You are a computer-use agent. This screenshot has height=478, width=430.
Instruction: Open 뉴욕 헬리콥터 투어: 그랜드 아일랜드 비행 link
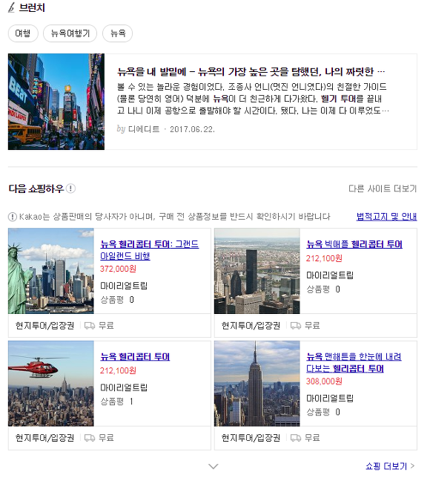coord(150,250)
